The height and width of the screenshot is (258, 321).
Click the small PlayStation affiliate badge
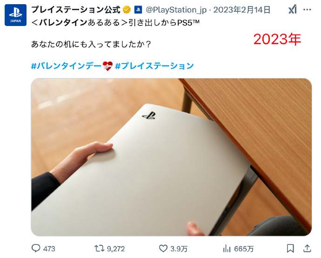(138, 10)
